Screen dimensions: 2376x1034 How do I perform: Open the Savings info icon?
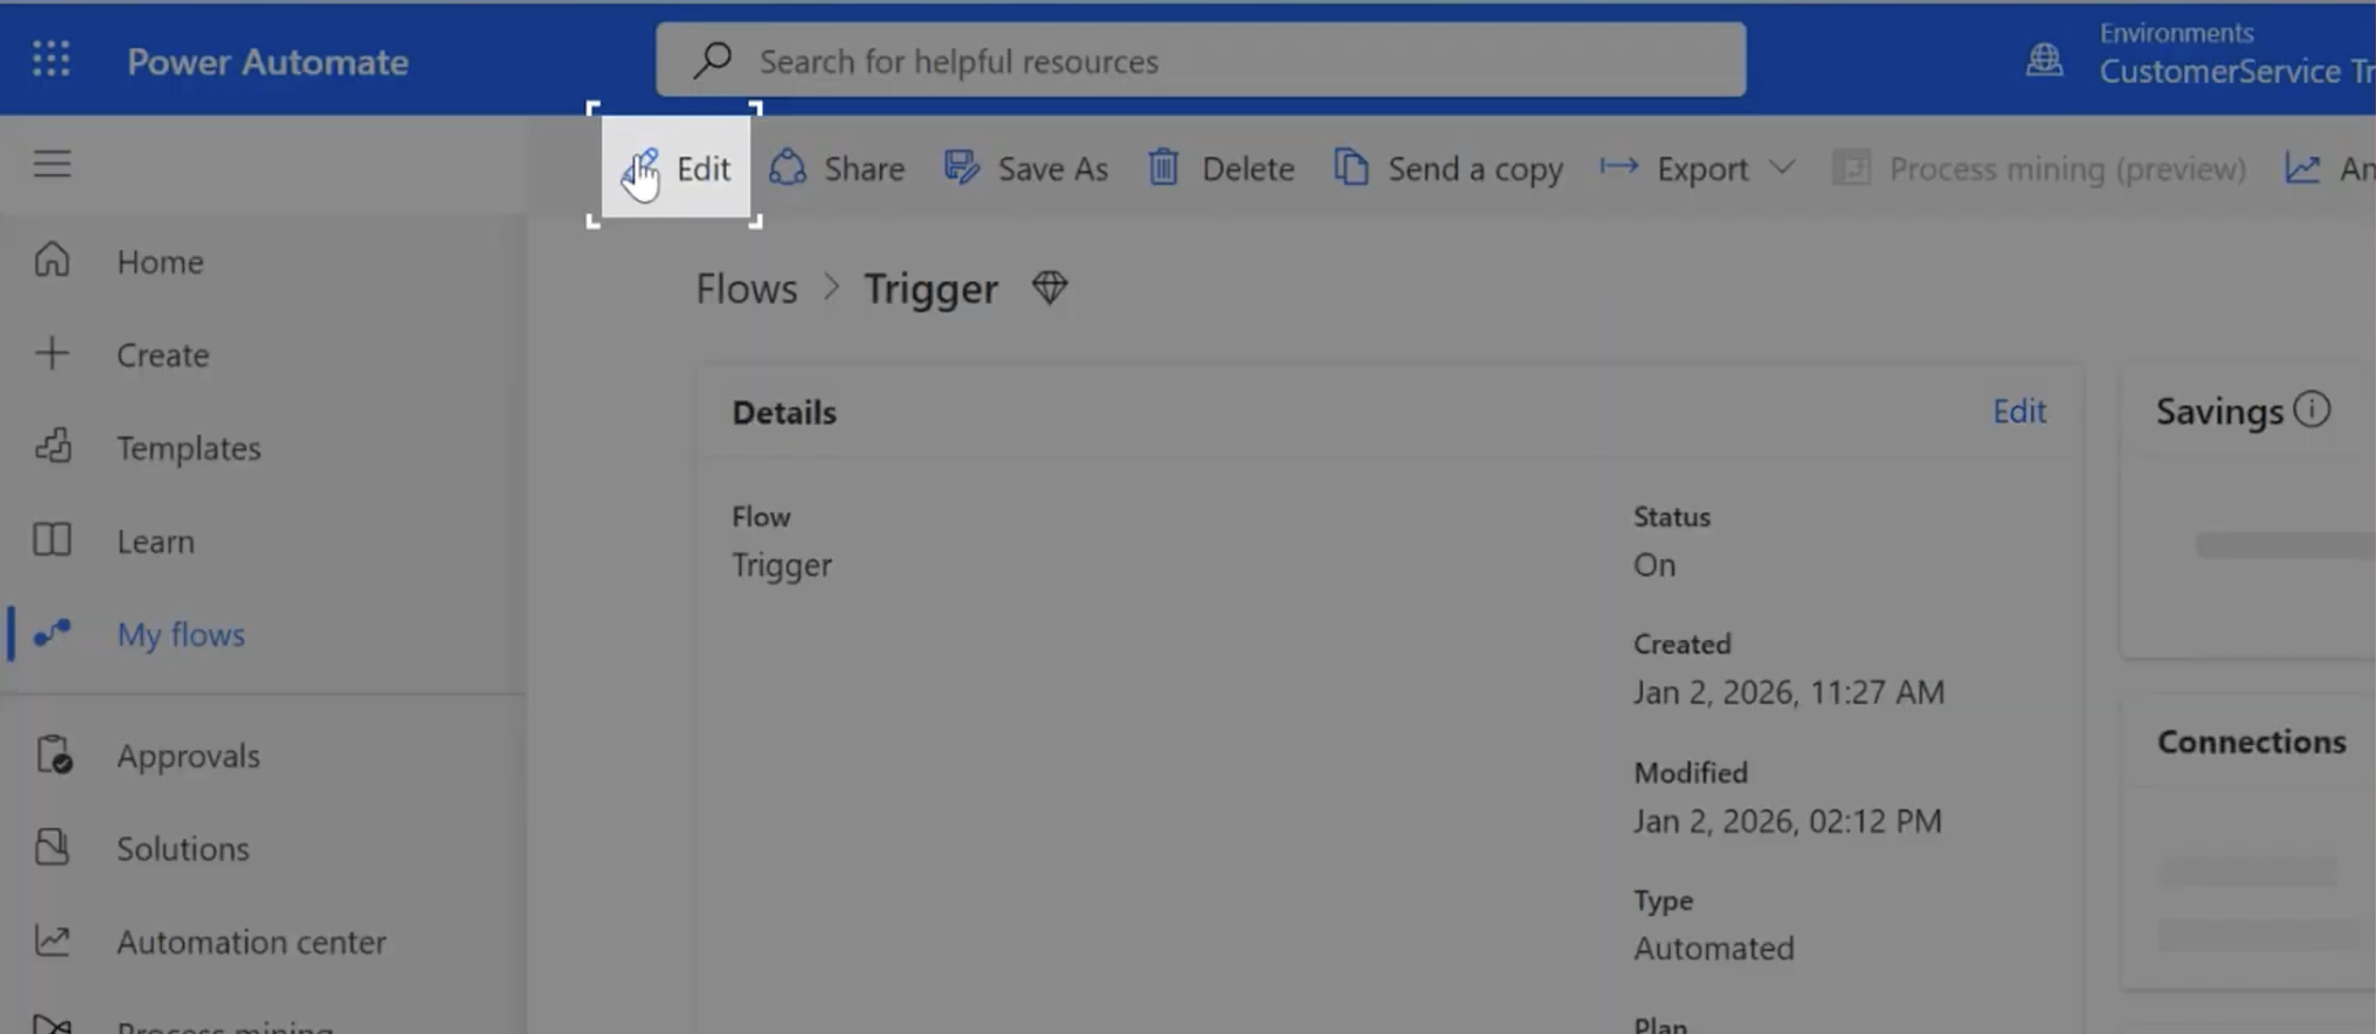[2312, 409]
